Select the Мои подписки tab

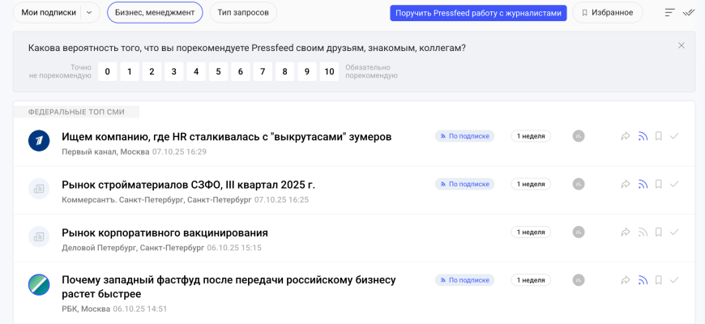[x=49, y=13]
